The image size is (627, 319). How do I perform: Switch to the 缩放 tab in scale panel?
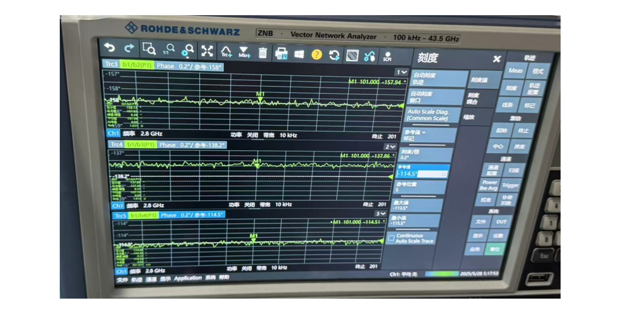coord(469,117)
